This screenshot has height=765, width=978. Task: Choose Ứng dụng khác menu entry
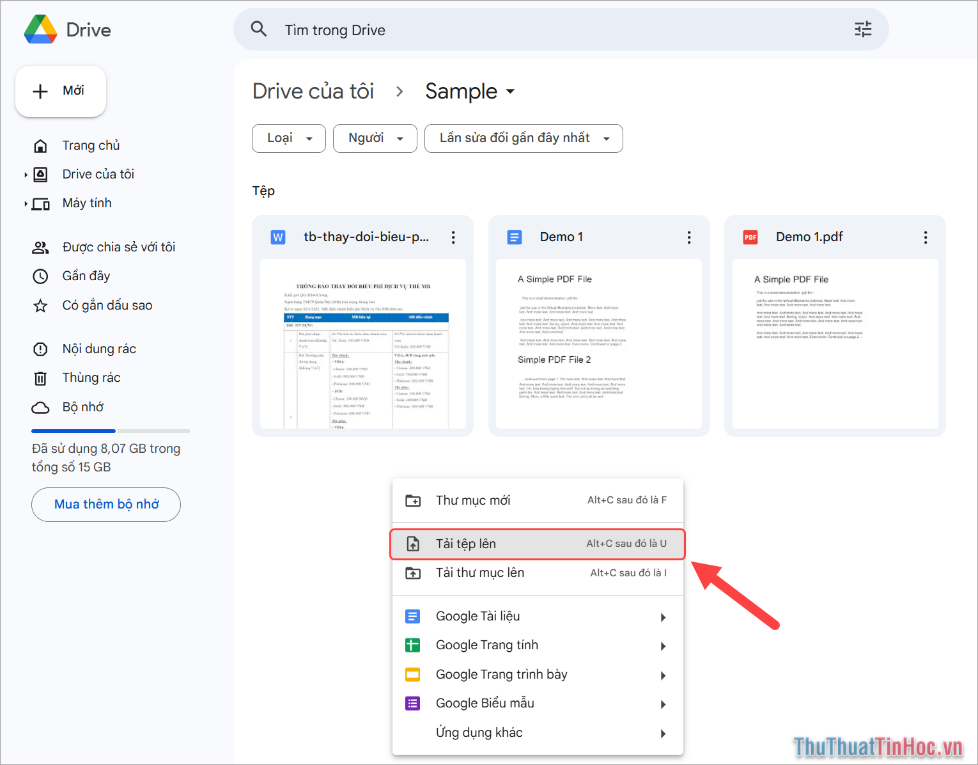click(538, 733)
